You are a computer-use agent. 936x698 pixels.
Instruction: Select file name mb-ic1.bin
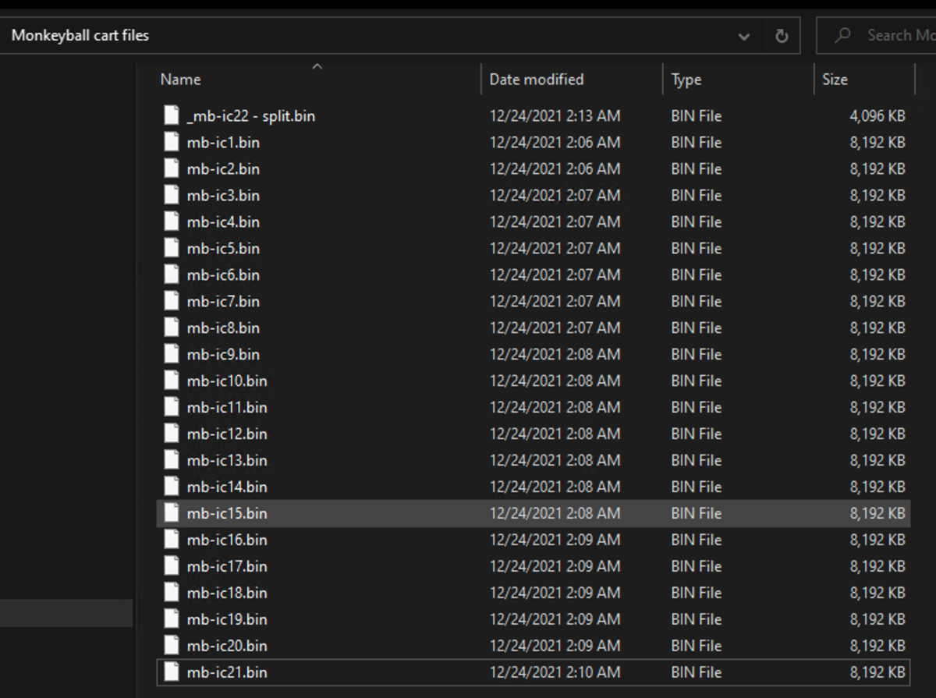pyautogui.click(x=223, y=143)
